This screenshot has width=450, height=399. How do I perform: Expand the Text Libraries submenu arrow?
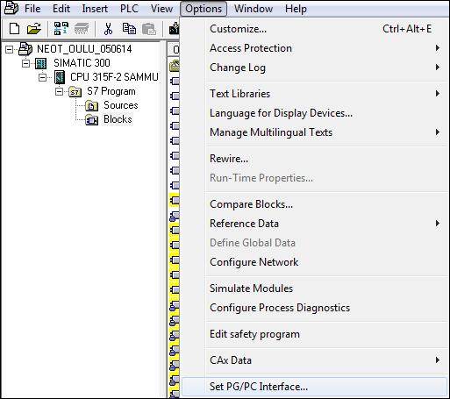pyautogui.click(x=438, y=94)
